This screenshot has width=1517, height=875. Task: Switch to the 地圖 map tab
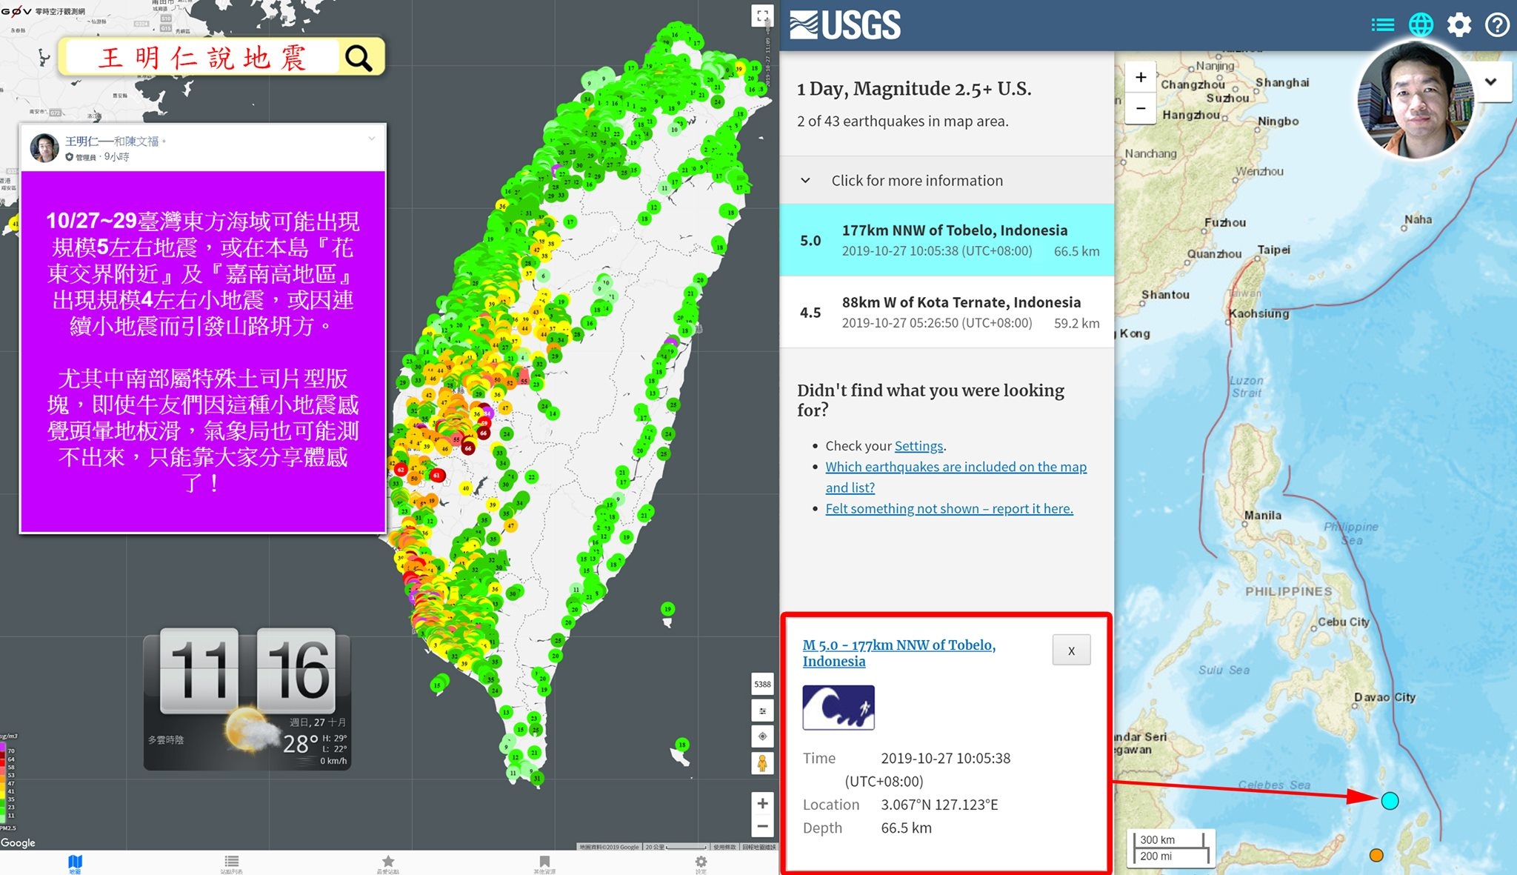coord(75,863)
